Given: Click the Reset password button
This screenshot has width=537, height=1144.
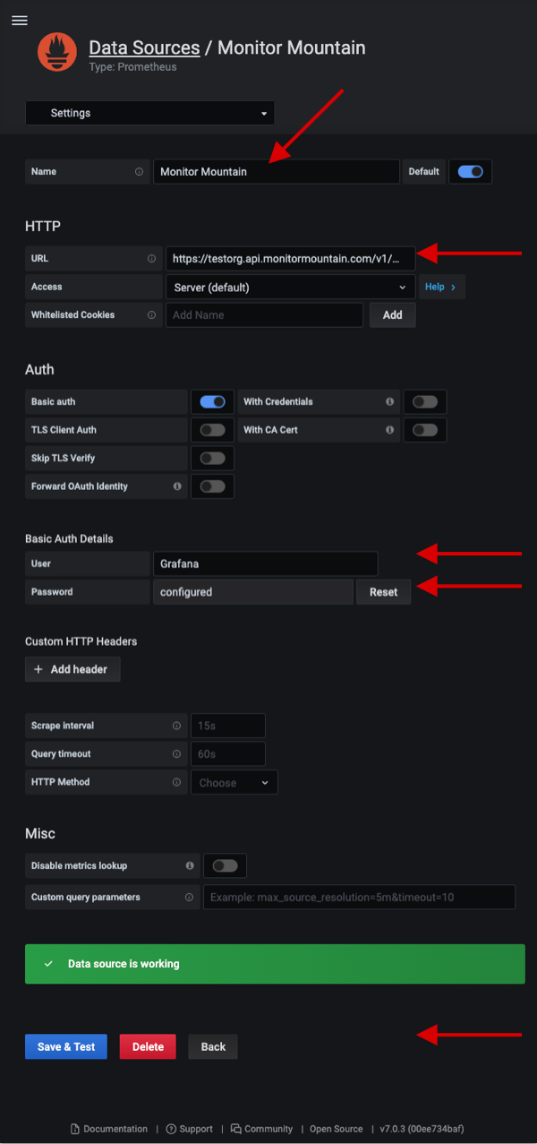Looking at the screenshot, I should pos(383,592).
